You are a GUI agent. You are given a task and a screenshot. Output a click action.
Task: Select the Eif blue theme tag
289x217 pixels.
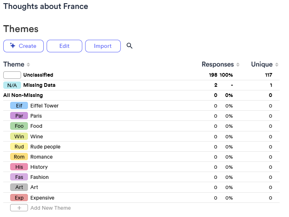[x=19, y=105]
